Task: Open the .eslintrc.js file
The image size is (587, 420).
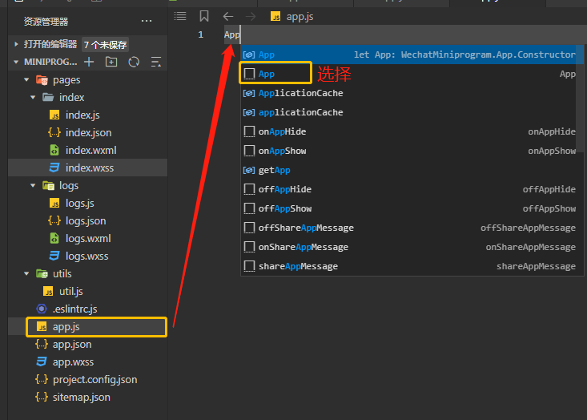Action: 87,309
